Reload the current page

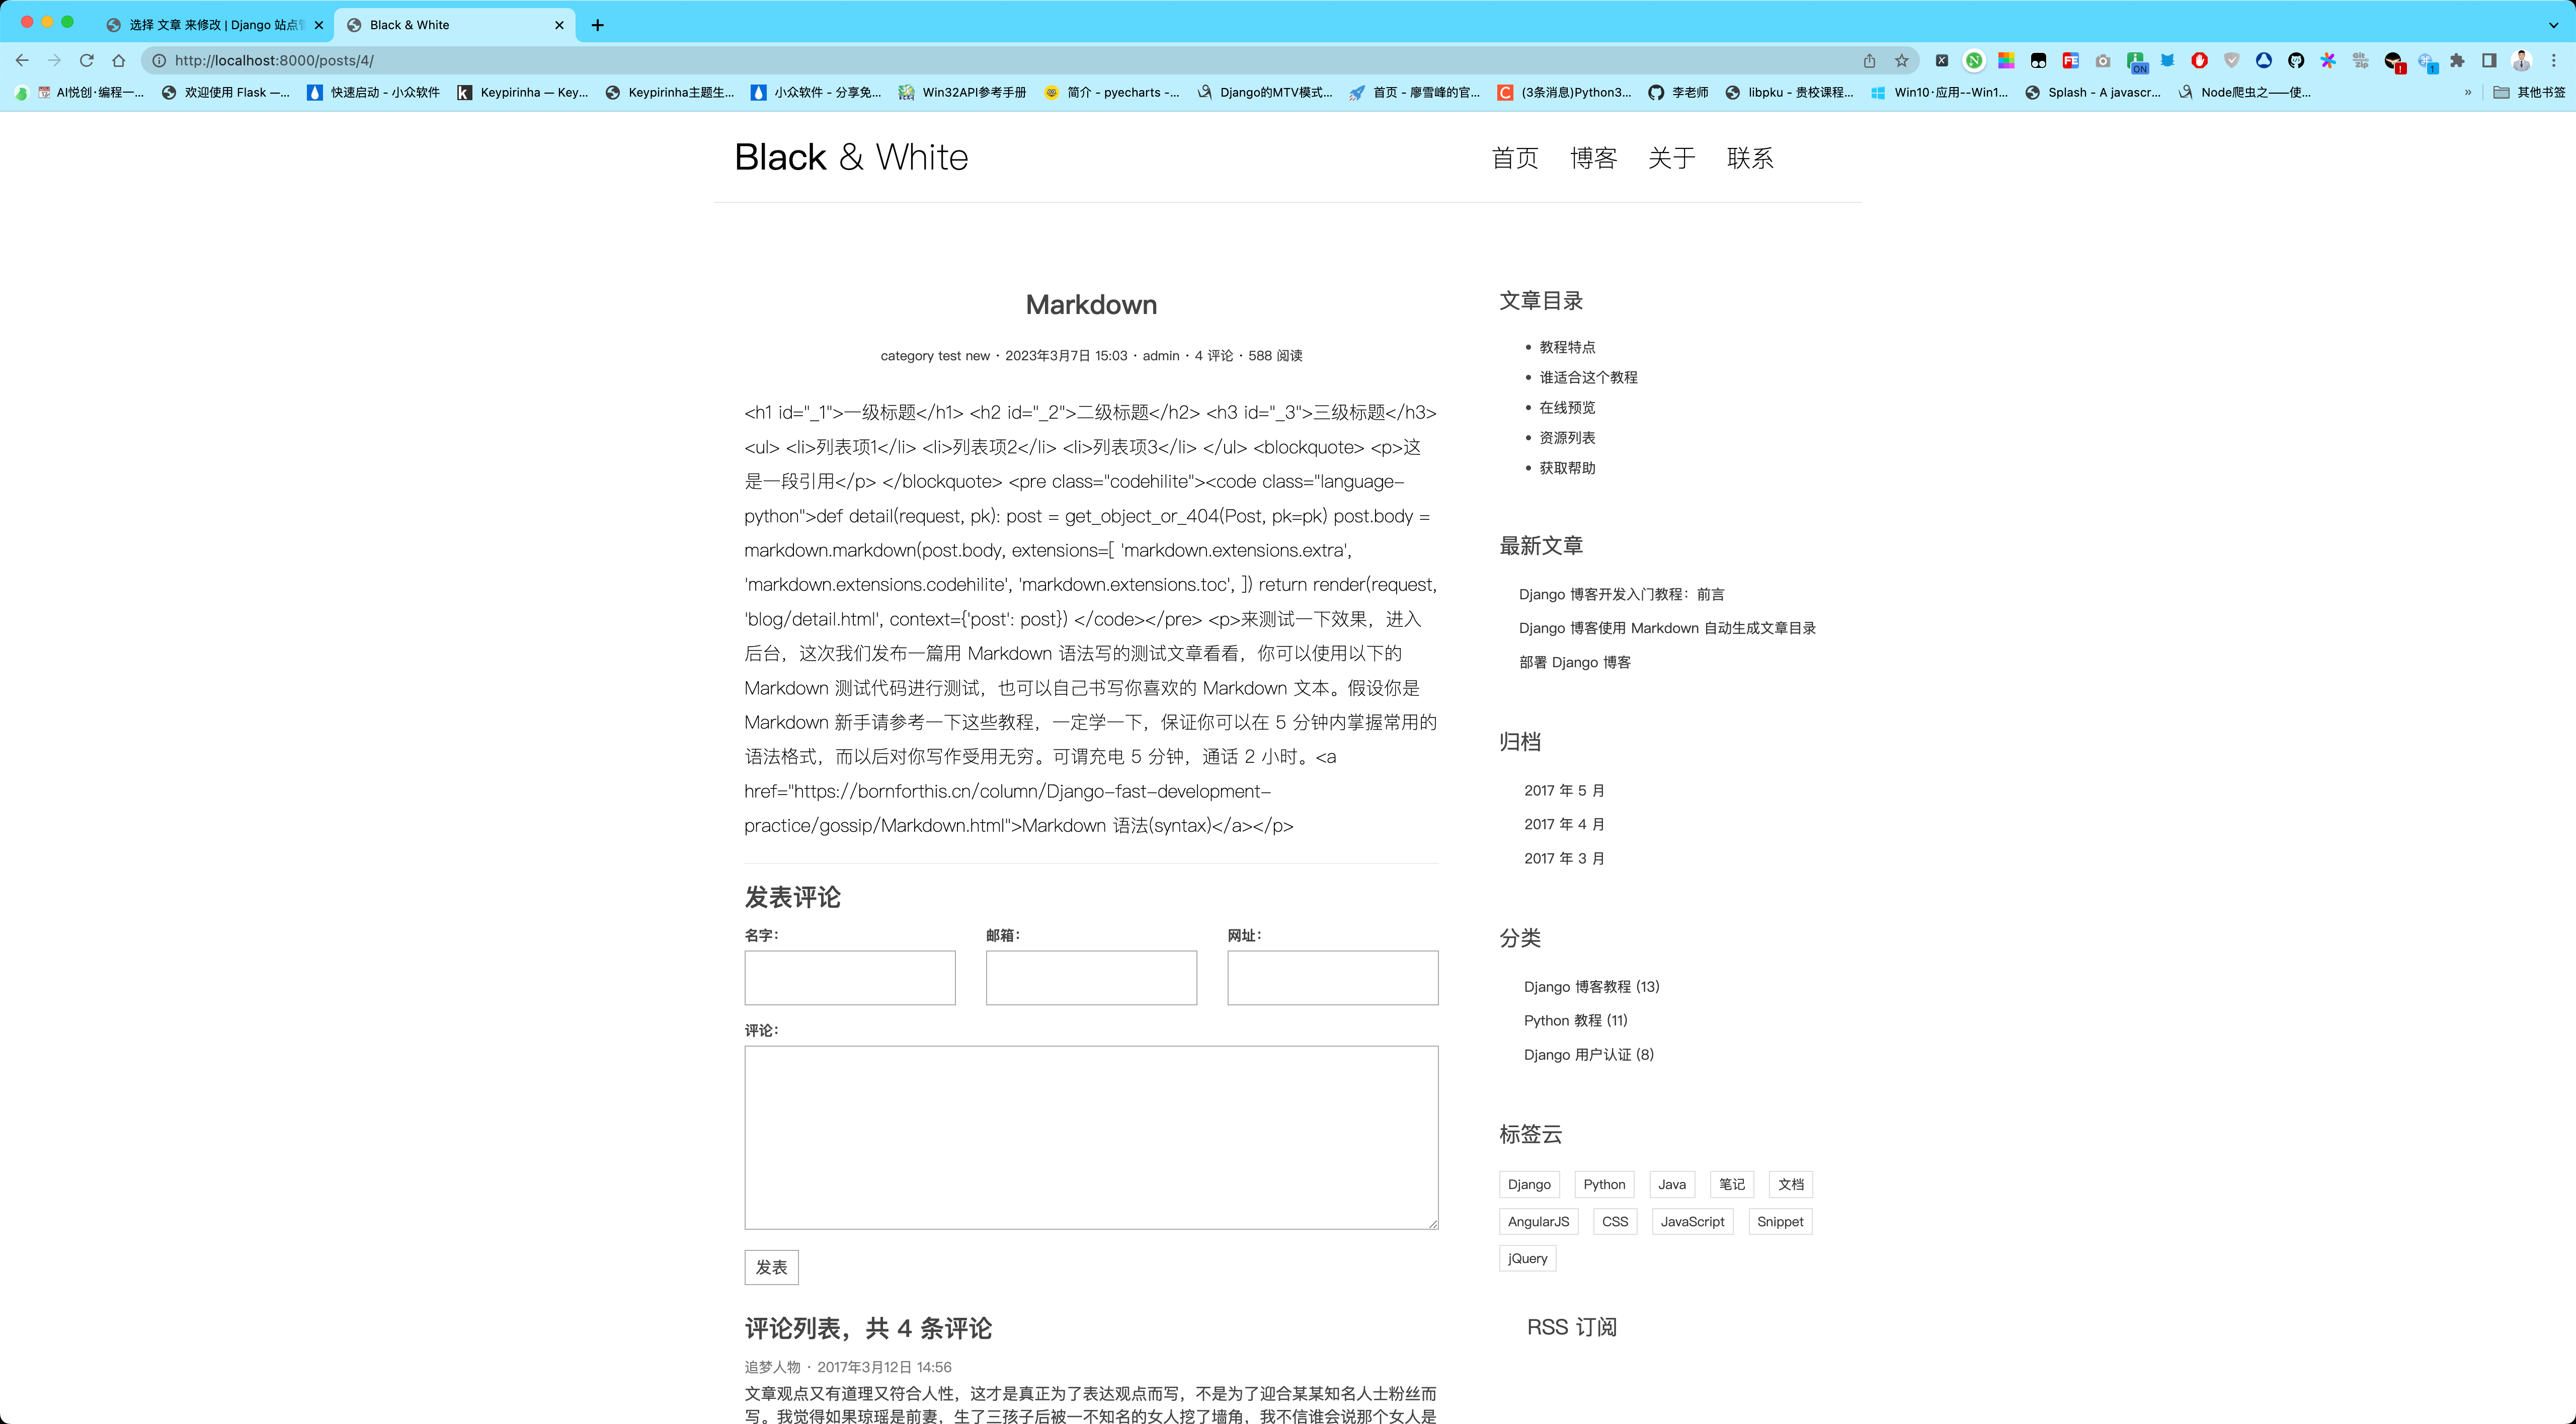coord(87,60)
